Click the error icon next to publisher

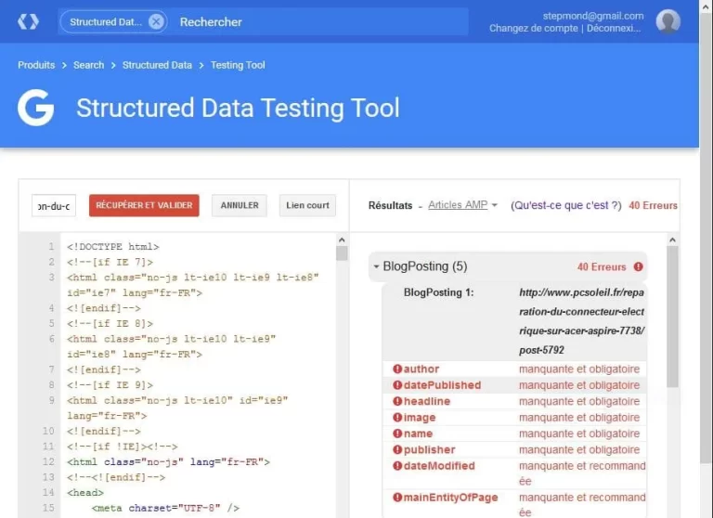pyautogui.click(x=397, y=450)
